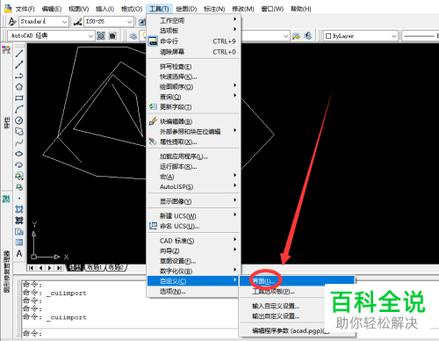Select the Ellipse Arc tool
The width and height of the screenshot is (439, 341).
[x=19, y=165]
